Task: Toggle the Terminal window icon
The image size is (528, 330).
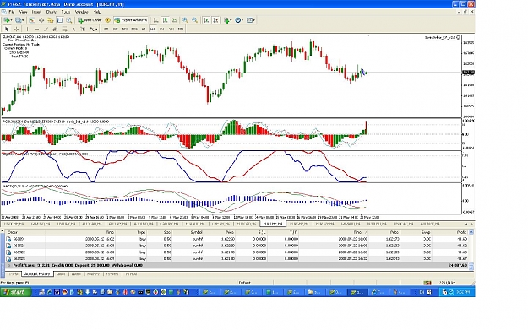Action: pos(60,20)
